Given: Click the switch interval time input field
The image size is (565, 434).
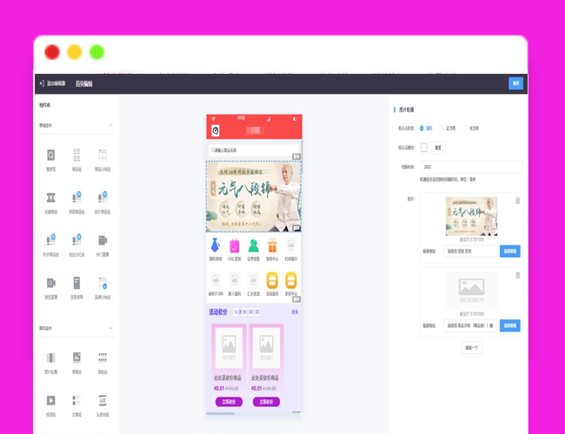Looking at the screenshot, I should point(470,167).
